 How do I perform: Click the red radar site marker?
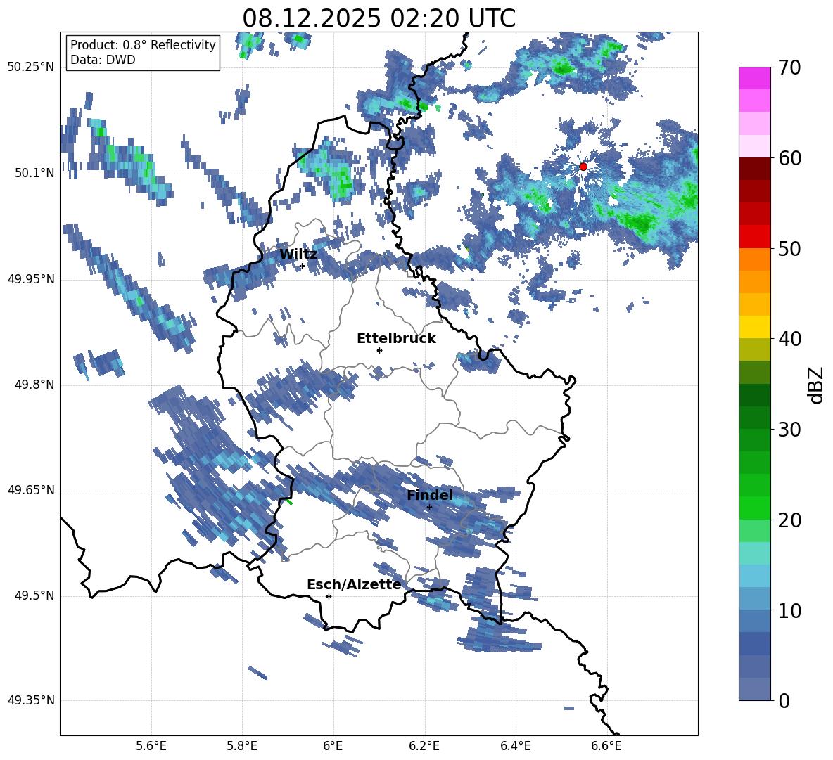(583, 167)
